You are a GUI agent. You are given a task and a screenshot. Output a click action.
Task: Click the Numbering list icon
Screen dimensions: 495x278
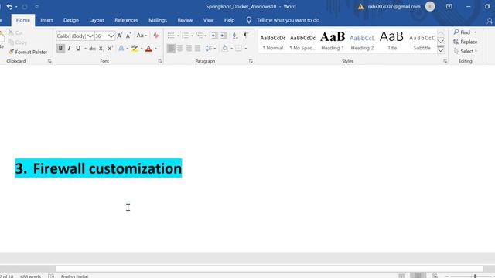pos(186,36)
